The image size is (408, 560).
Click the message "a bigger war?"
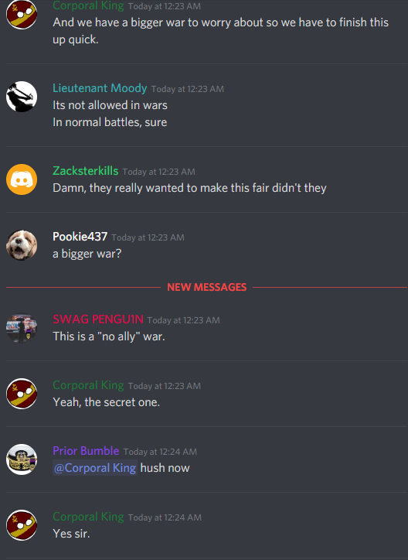click(87, 254)
